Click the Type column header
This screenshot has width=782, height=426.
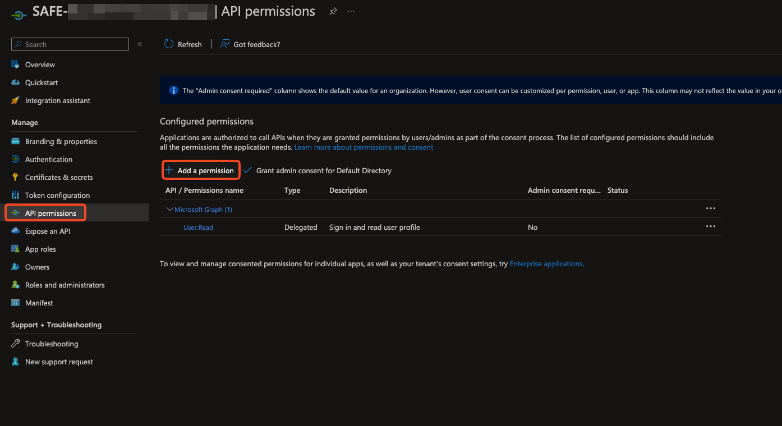[x=292, y=190]
